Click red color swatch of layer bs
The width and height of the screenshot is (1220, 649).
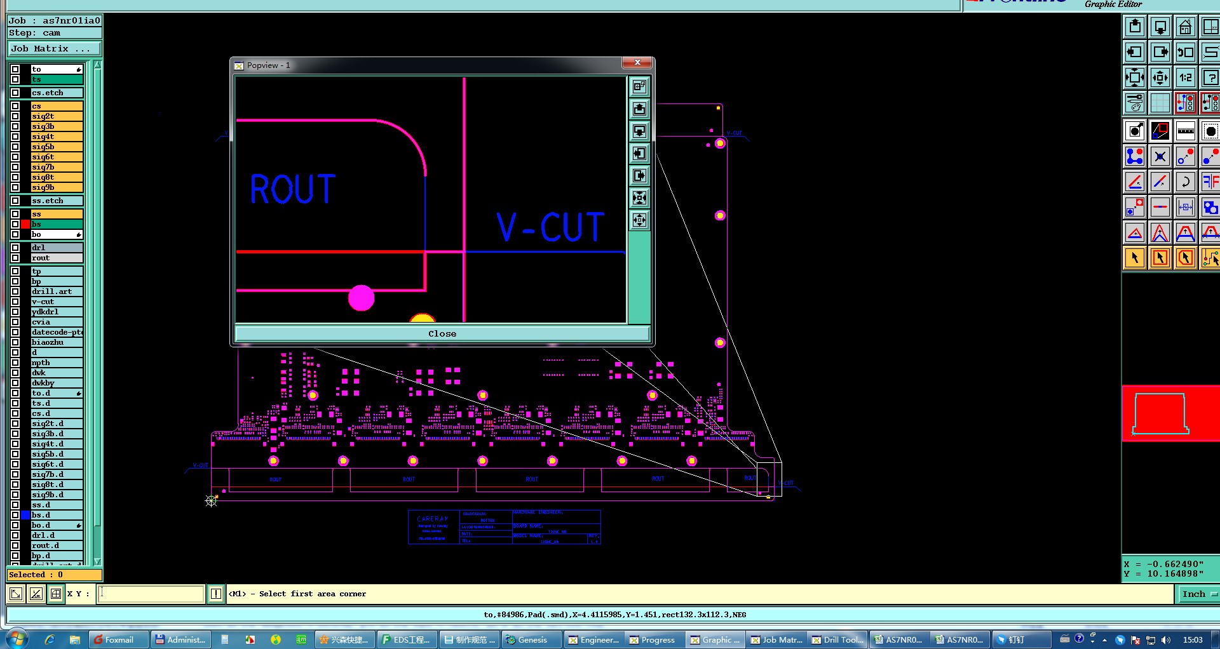point(25,224)
